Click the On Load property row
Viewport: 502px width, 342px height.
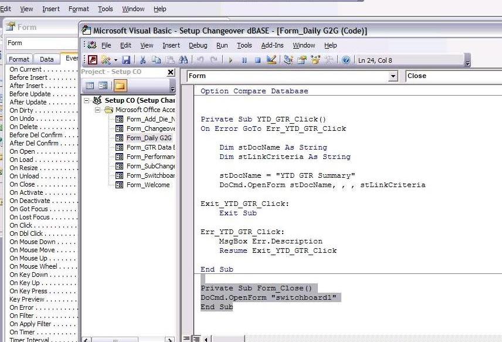click(x=43, y=160)
